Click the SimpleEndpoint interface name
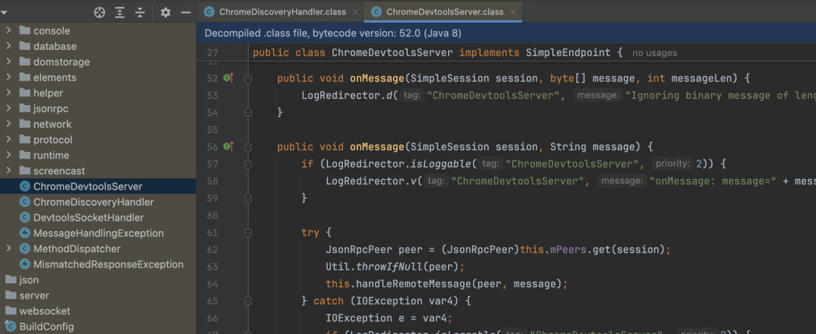 pyautogui.click(x=567, y=53)
